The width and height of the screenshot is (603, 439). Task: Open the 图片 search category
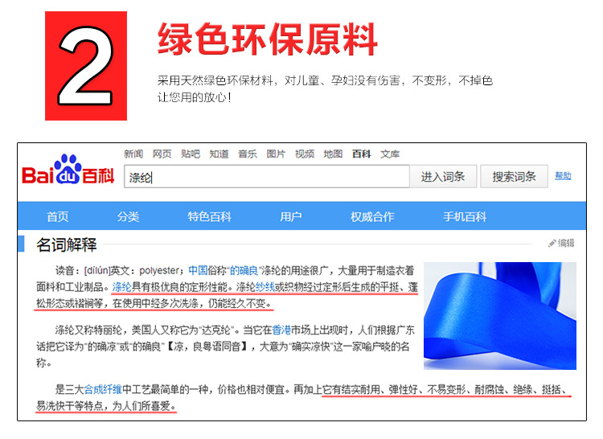(x=276, y=154)
